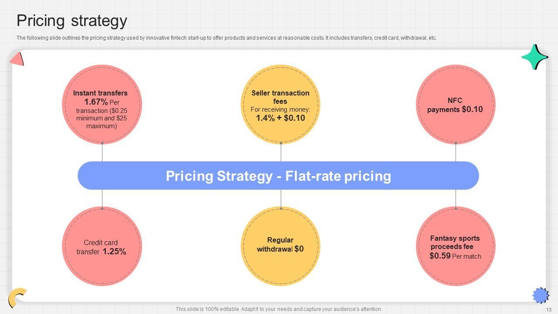Click the $0.59 per match text
Screen dimensions: 558x314
point(440,256)
